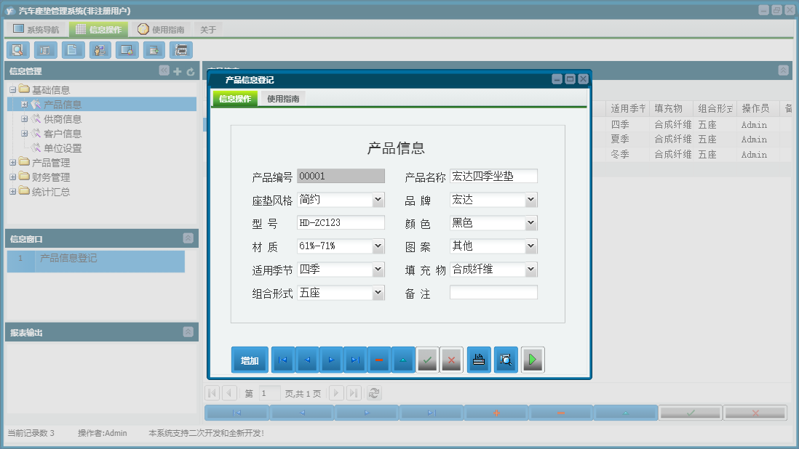Click first-page button in grid pager
Screen dimensions: 799x449
212,393
